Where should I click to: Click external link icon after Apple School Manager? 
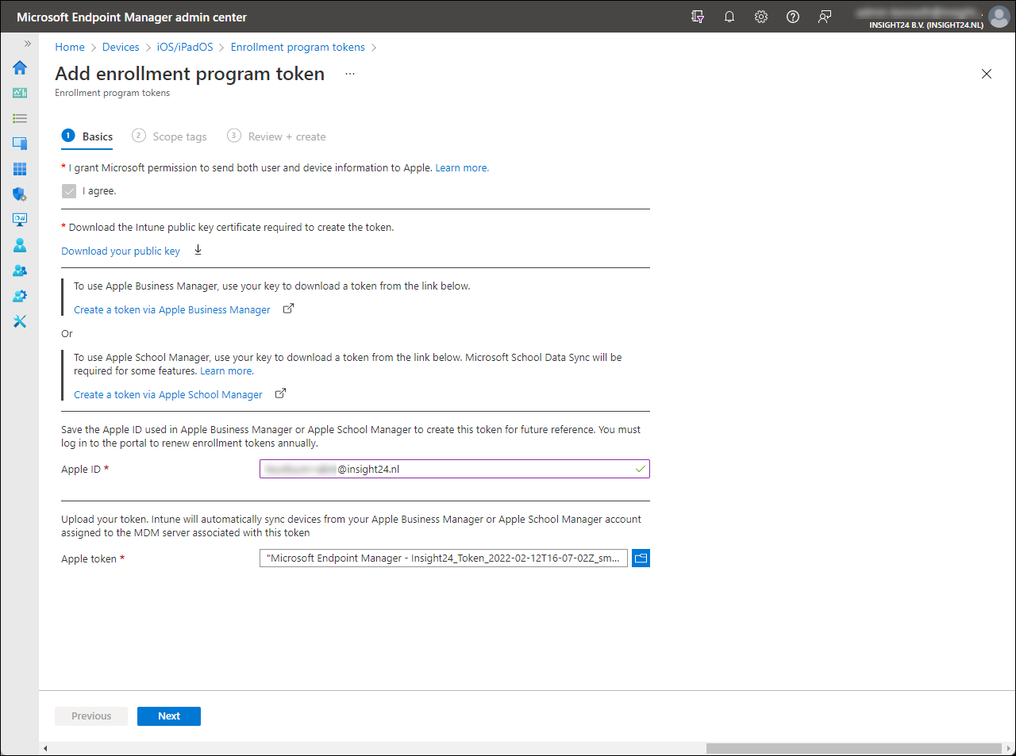coord(280,393)
